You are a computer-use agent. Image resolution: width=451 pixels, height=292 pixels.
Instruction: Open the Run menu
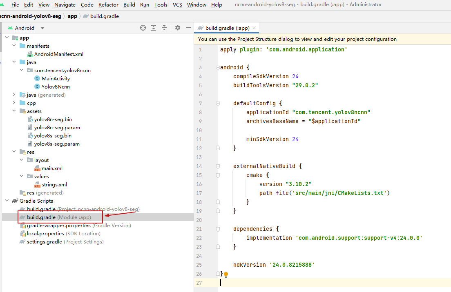145,4
